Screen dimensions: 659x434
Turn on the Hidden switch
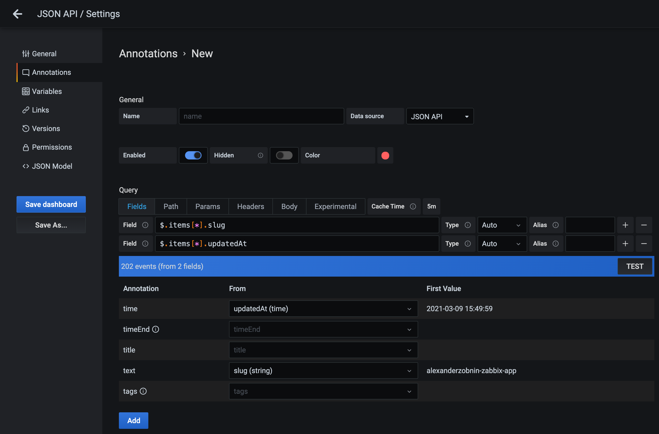pyautogui.click(x=284, y=155)
